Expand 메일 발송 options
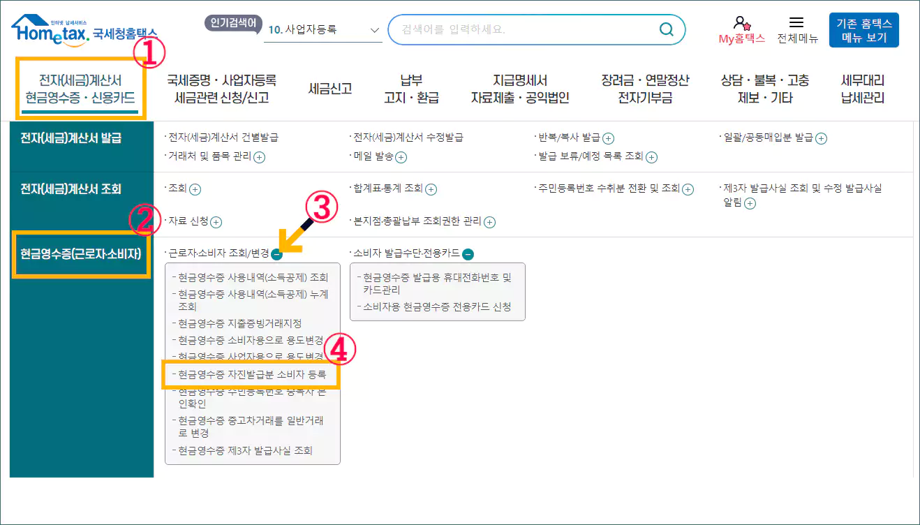 click(400, 158)
